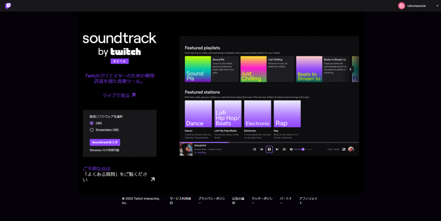Toggle repeat in the music player

284,149
